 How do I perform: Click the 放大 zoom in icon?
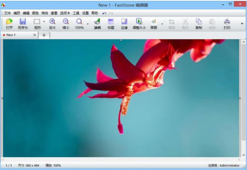(x=52, y=22)
